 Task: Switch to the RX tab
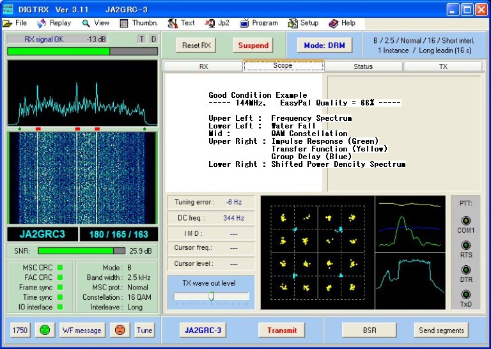coord(203,66)
